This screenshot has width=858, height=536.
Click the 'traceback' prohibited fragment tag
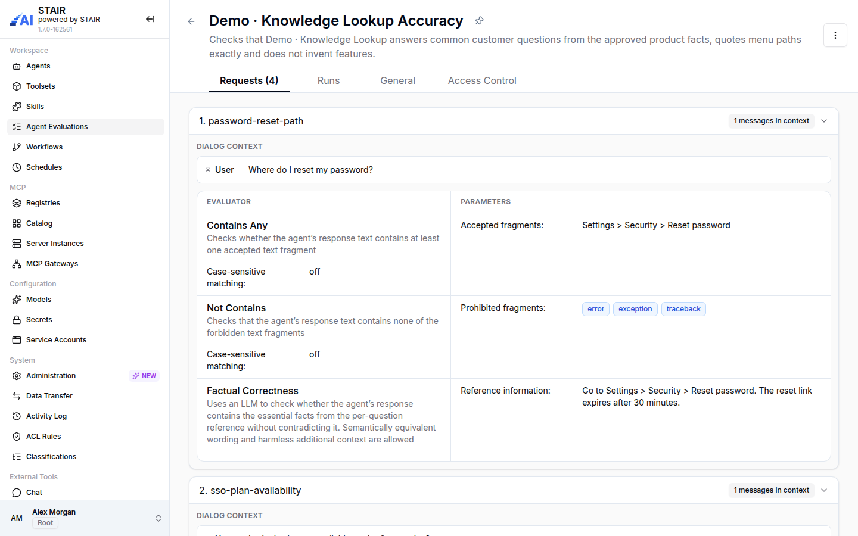(x=683, y=309)
